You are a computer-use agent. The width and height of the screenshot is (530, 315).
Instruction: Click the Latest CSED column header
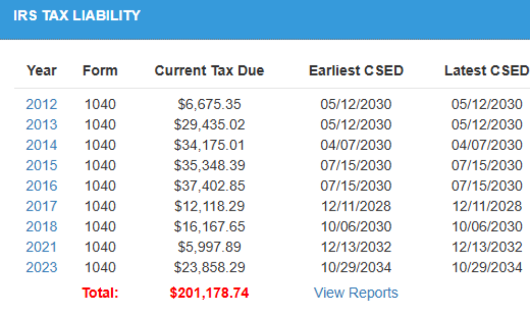(x=486, y=71)
